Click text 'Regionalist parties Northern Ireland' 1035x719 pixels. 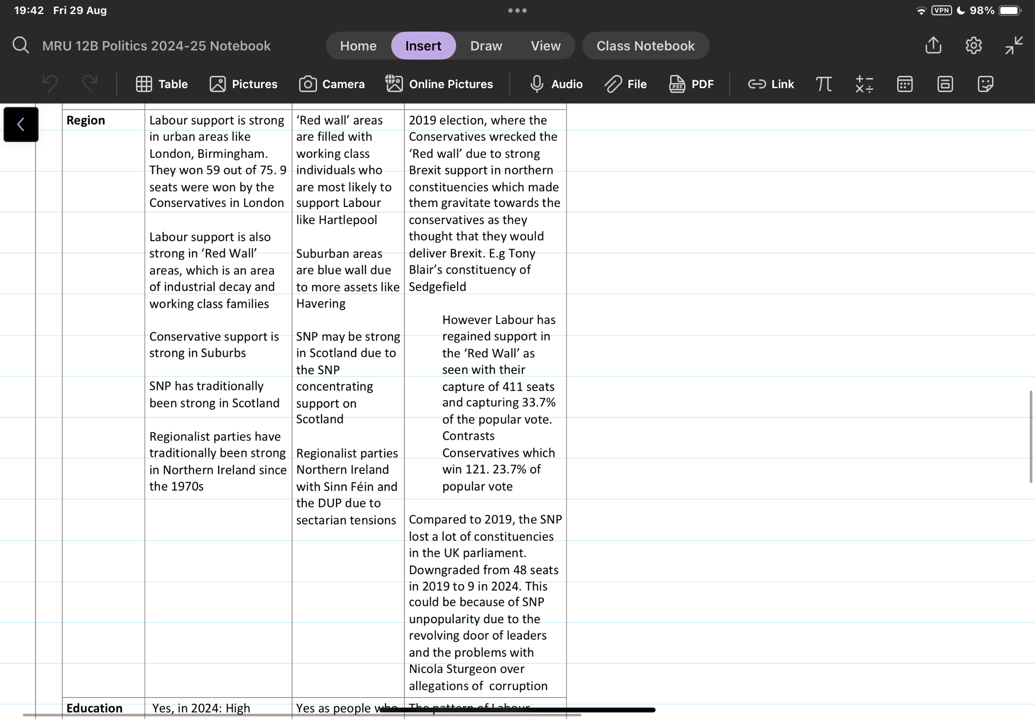click(x=347, y=461)
